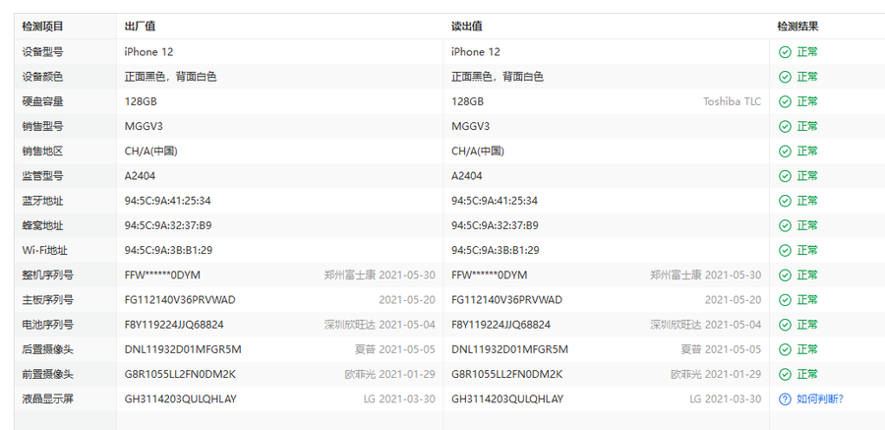Click the green check icon in the 销售地区 row
885x430 pixels.
coord(785,152)
